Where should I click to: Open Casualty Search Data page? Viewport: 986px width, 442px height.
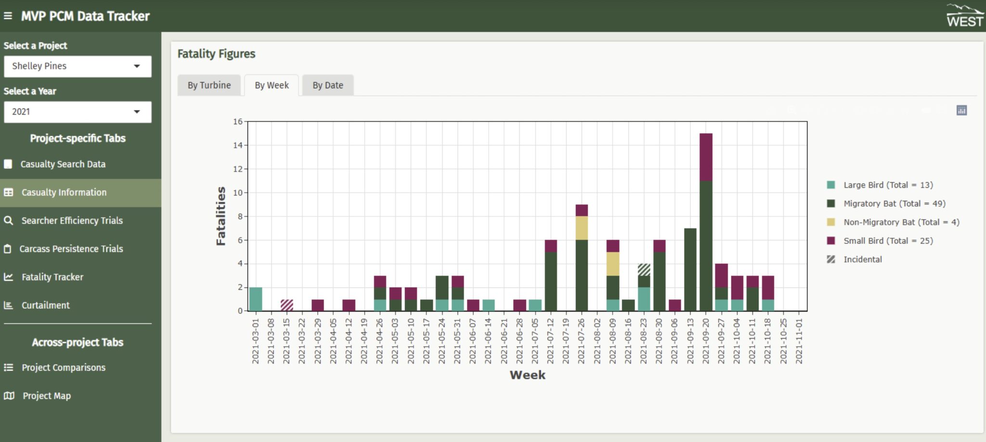click(63, 164)
